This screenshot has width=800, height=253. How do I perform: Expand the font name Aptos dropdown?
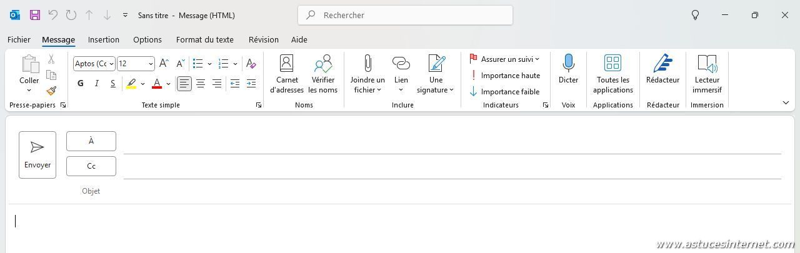[111, 64]
